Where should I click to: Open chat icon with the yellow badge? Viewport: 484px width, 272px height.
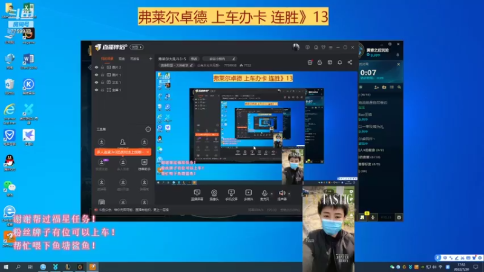[363, 217]
